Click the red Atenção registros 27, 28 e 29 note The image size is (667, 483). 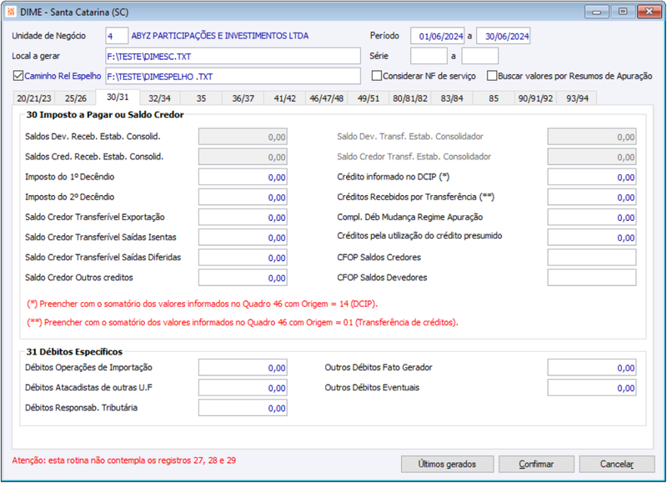[123, 460]
